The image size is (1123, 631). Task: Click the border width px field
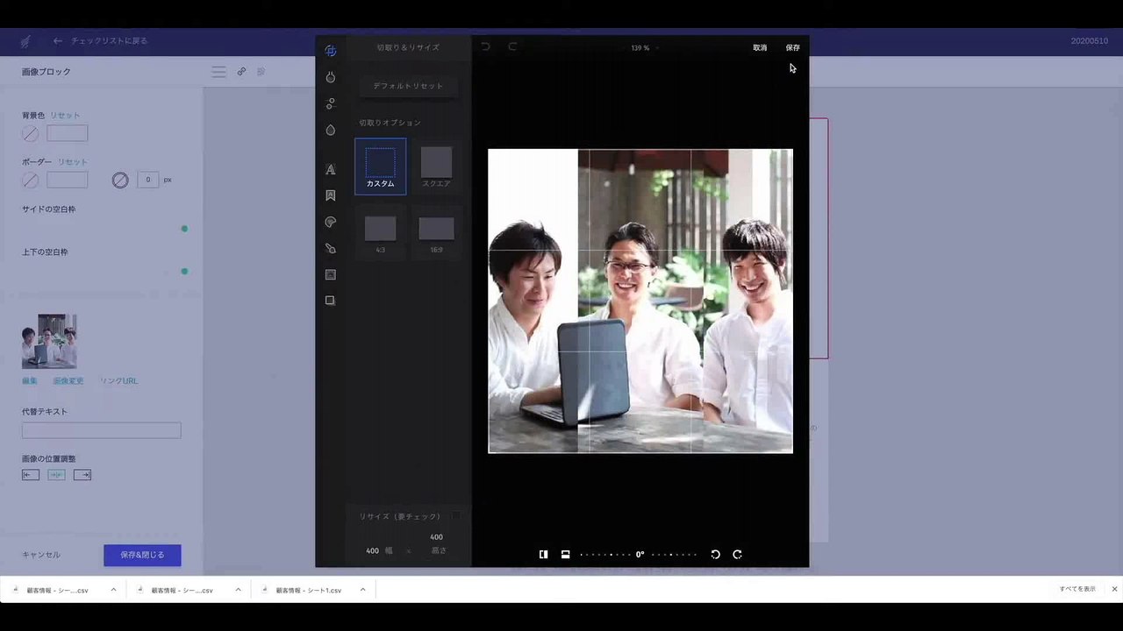click(147, 180)
